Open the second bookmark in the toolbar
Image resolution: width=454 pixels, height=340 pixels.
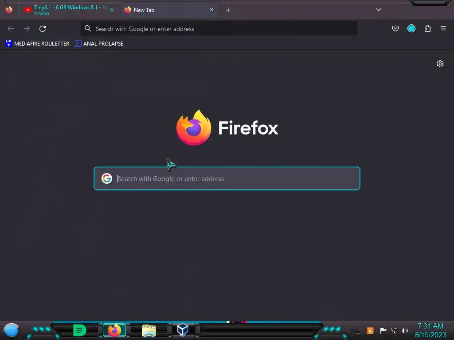(99, 44)
